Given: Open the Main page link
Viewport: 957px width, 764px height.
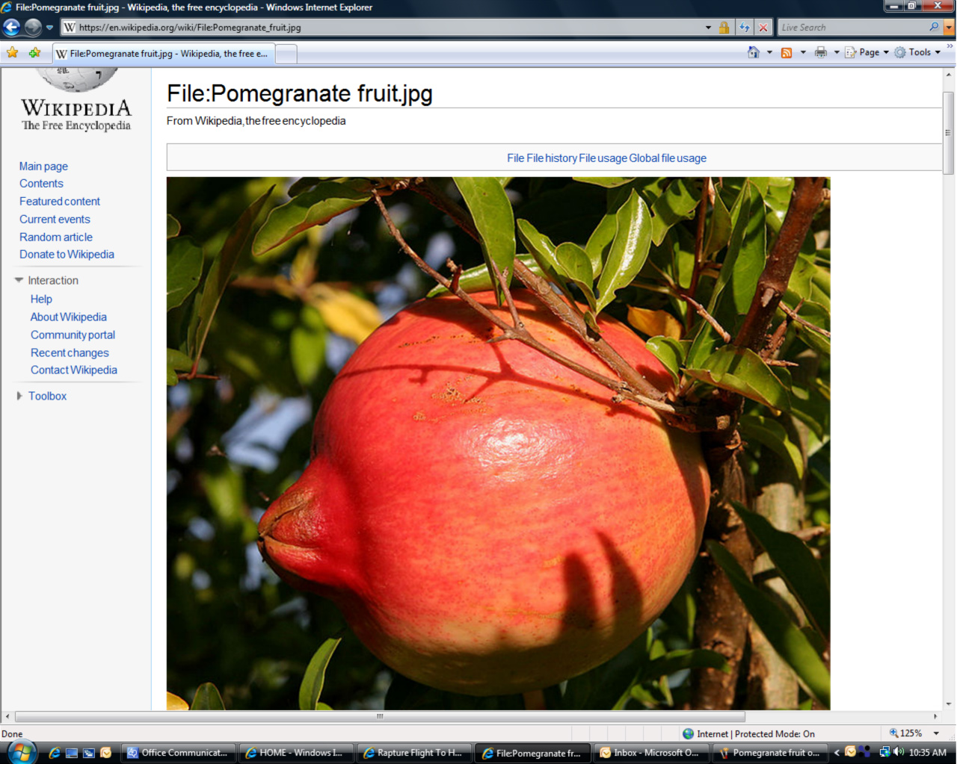Looking at the screenshot, I should (x=43, y=166).
